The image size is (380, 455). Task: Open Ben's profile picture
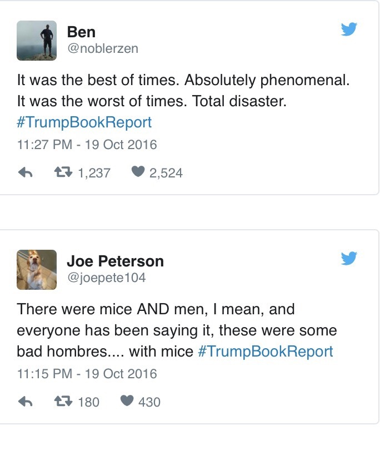(37, 41)
